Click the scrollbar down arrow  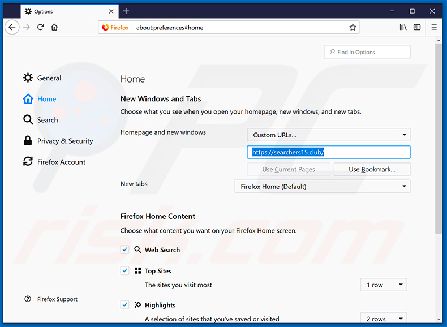[439, 319]
